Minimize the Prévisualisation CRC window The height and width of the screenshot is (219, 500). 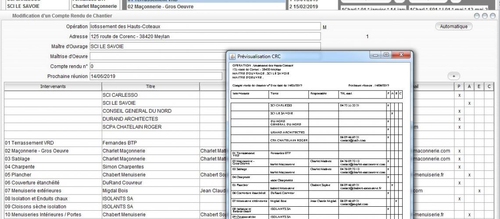[x=375, y=55]
